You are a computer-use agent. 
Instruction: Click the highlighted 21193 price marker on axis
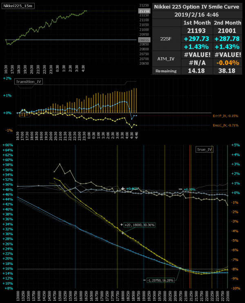144,11
